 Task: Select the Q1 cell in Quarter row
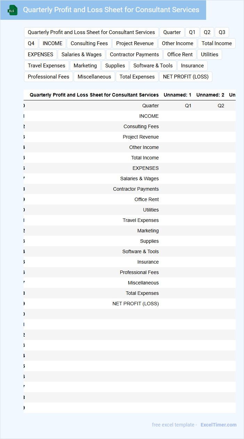[188, 106]
